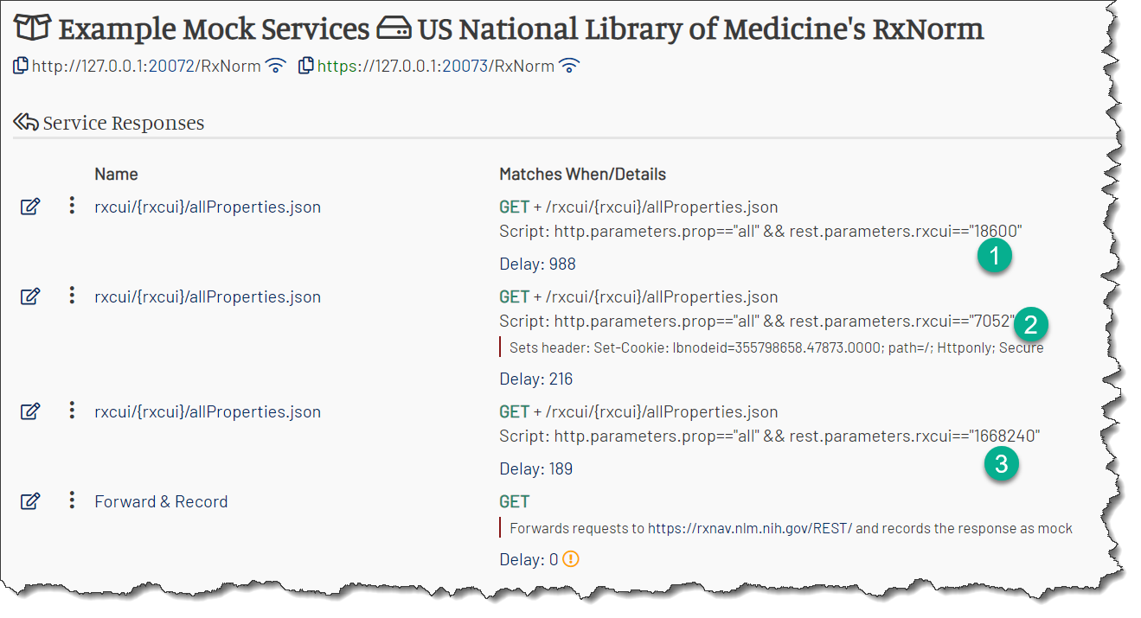
Task: Click the orange warning icon beside Delay: 0
Action: pyautogui.click(x=570, y=559)
